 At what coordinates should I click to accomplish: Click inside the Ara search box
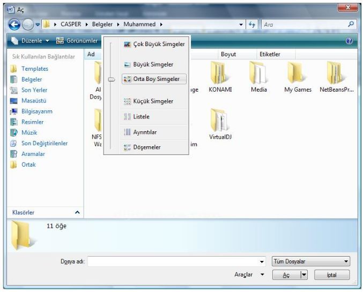(x=305, y=25)
